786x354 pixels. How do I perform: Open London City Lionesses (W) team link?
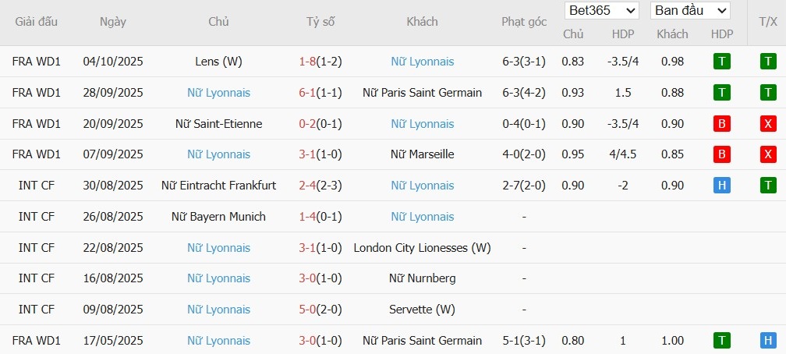(x=422, y=248)
